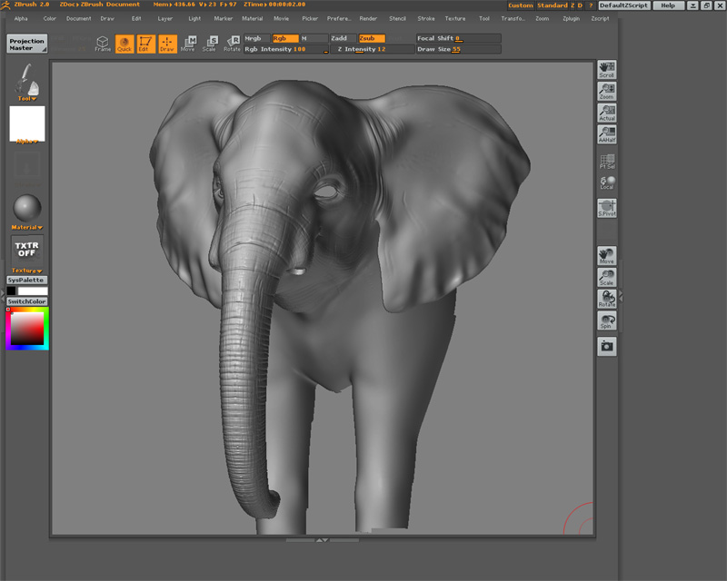The image size is (727, 581).
Task: Adjust the Z Intensity slider
Action: (373, 49)
